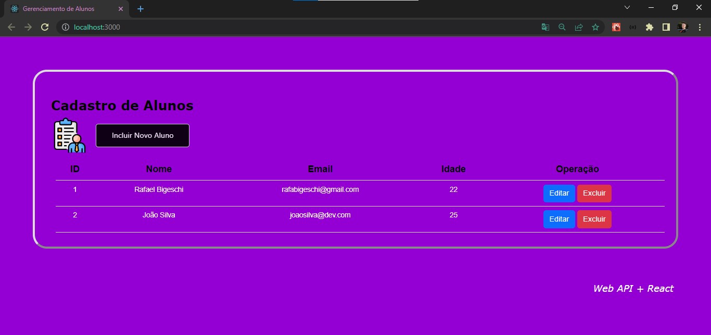Click the red extension icon in the toolbar

coord(616,27)
